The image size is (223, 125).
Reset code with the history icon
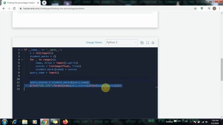coord(142,43)
